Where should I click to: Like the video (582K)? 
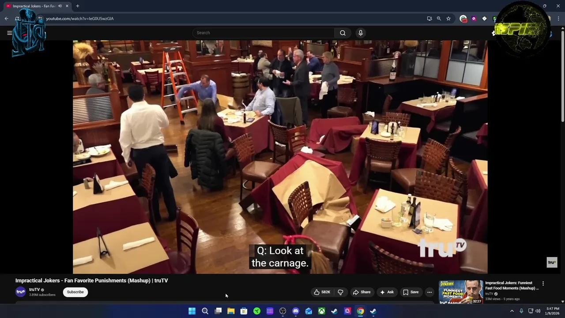coord(322,292)
